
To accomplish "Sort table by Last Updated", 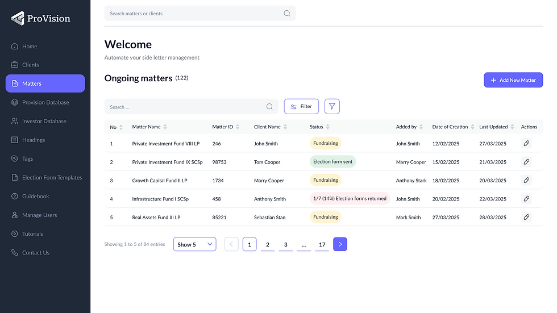I will (512, 127).
